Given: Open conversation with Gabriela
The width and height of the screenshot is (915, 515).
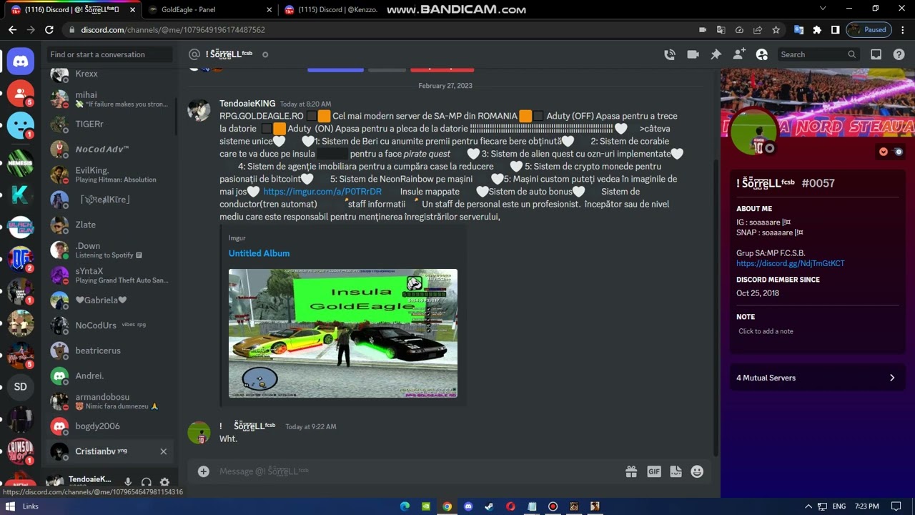Looking at the screenshot, I should pos(109,300).
